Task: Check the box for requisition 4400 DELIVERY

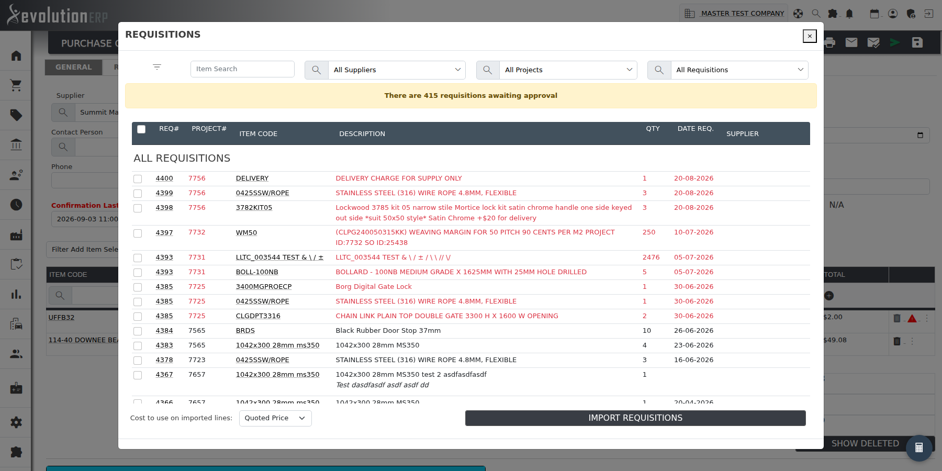Action: click(138, 179)
